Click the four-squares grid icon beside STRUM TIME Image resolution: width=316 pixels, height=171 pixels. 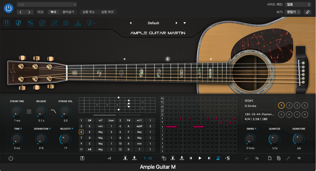[x=29, y=111]
